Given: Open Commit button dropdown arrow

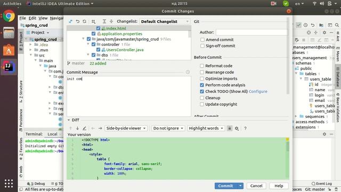Looking at the screenshot, I should 240,186.
